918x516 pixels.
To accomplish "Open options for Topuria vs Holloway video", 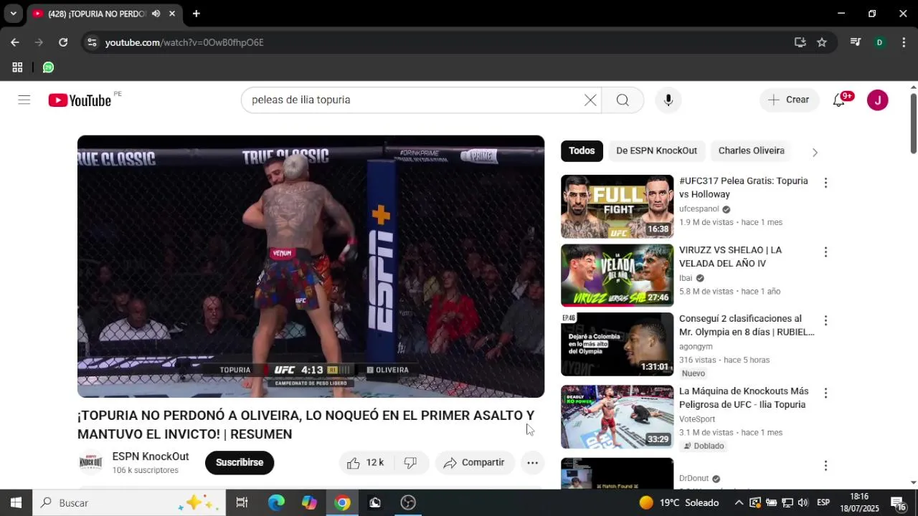I will coord(825,183).
